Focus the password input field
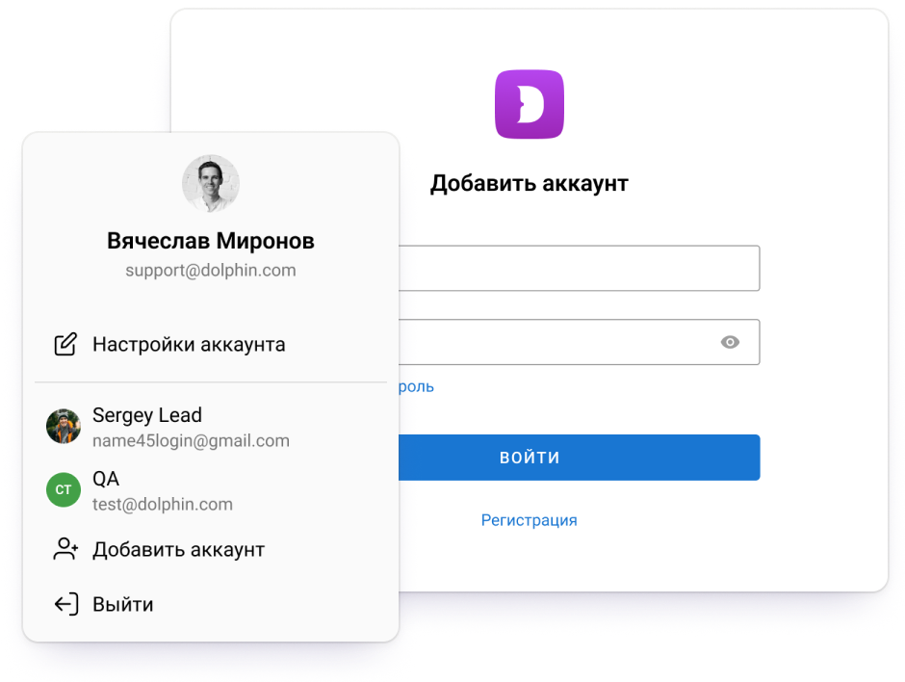Image resolution: width=905 pixels, height=682 pixels. (579, 342)
